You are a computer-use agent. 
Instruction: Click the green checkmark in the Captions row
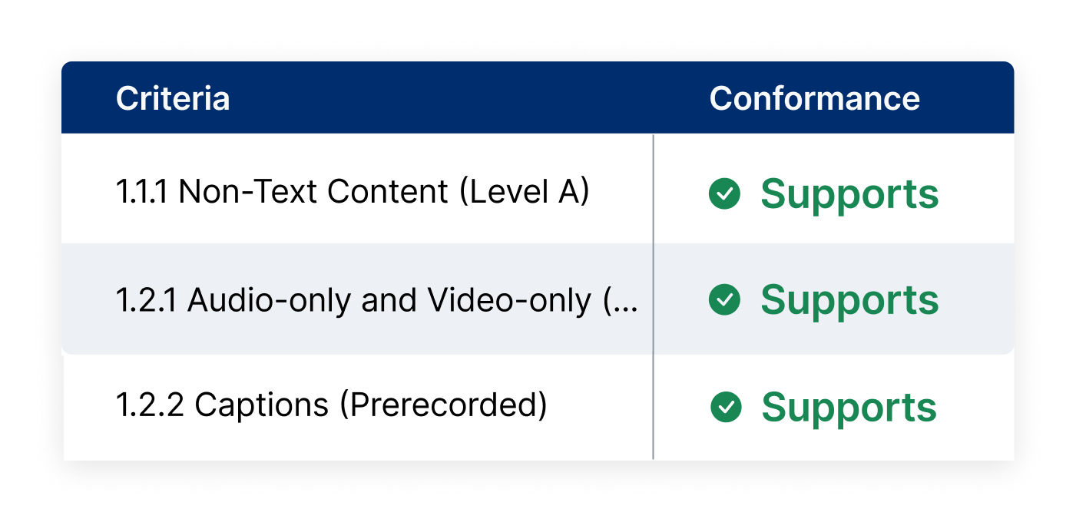726,407
